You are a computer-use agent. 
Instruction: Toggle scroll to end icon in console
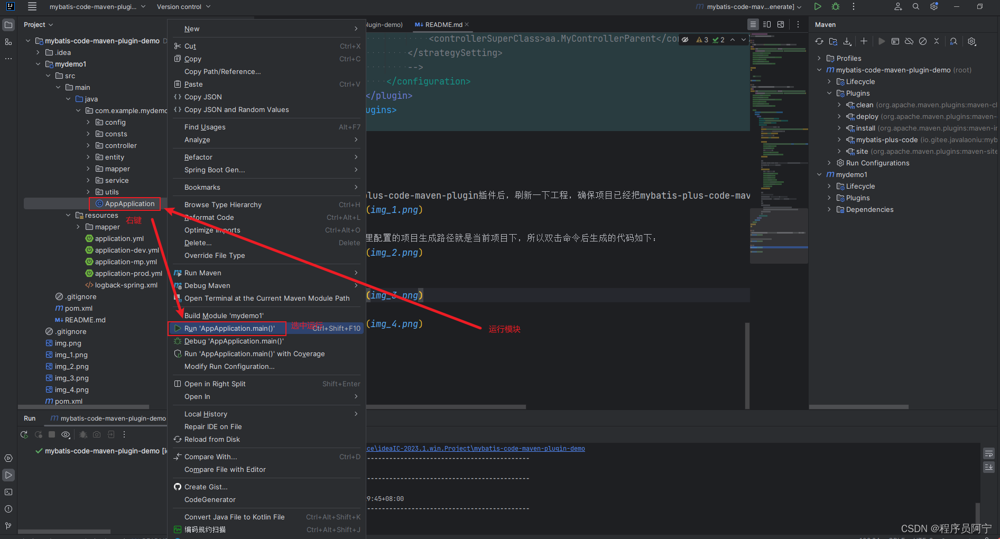point(989,467)
